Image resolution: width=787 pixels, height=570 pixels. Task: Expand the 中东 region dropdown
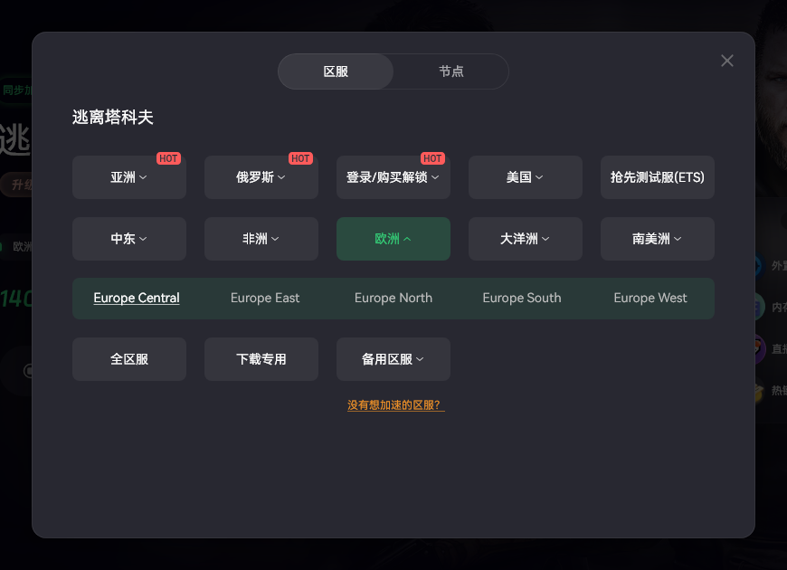point(129,239)
